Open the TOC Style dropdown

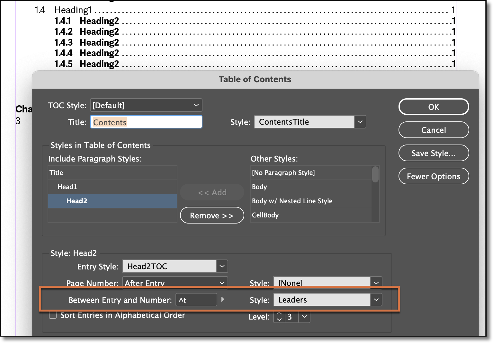pyautogui.click(x=146, y=105)
